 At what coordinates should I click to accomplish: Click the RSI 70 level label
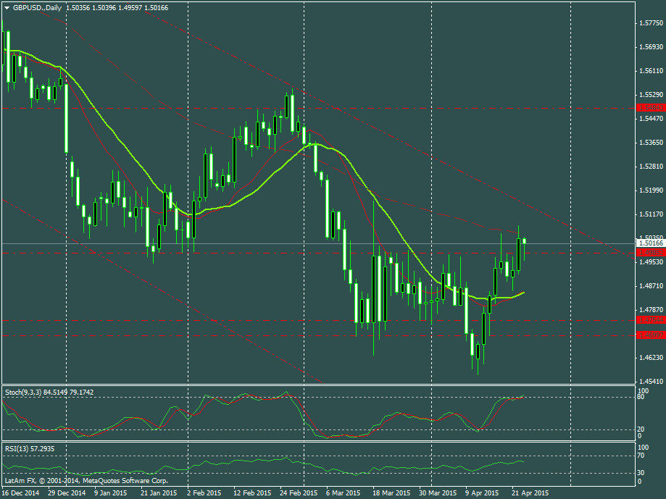point(641,456)
